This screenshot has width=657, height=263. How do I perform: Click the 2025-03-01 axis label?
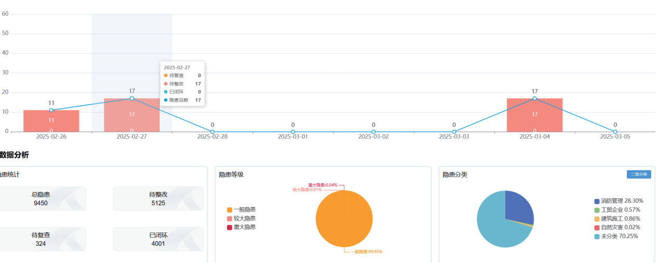(293, 137)
